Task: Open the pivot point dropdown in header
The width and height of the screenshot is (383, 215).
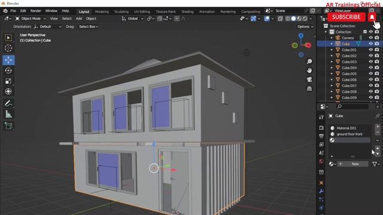Action: (x=150, y=19)
